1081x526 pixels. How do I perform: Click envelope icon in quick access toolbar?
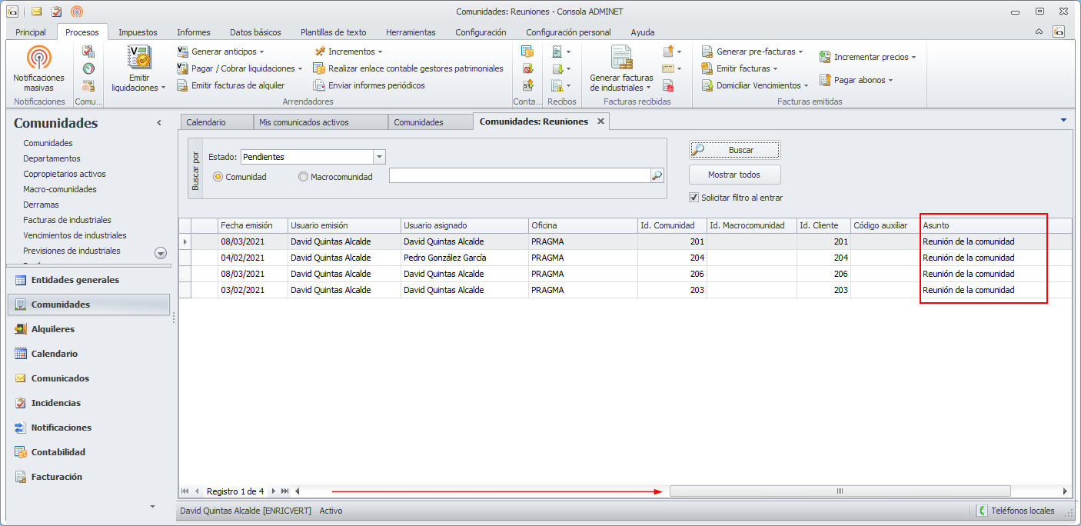36,12
